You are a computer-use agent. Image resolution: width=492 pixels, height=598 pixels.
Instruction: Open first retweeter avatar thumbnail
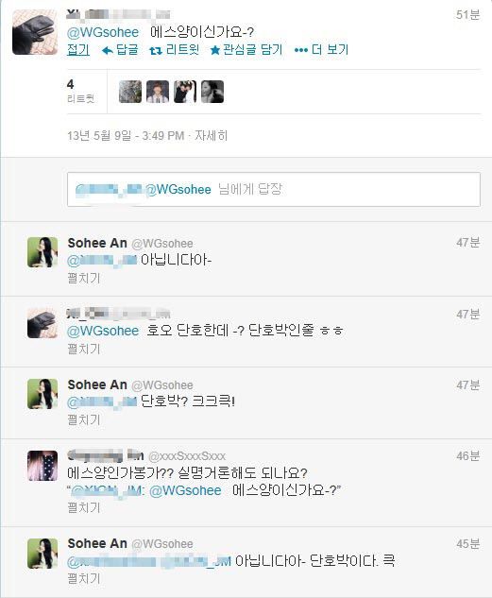click(x=130, y=92)
